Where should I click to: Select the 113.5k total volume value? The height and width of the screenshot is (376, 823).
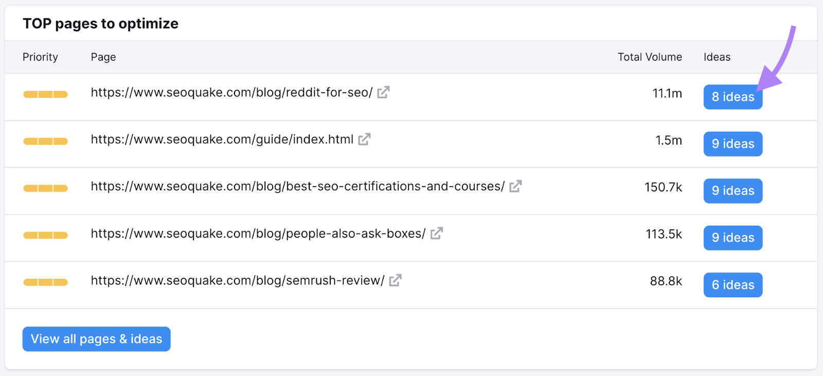pos(664,234)
